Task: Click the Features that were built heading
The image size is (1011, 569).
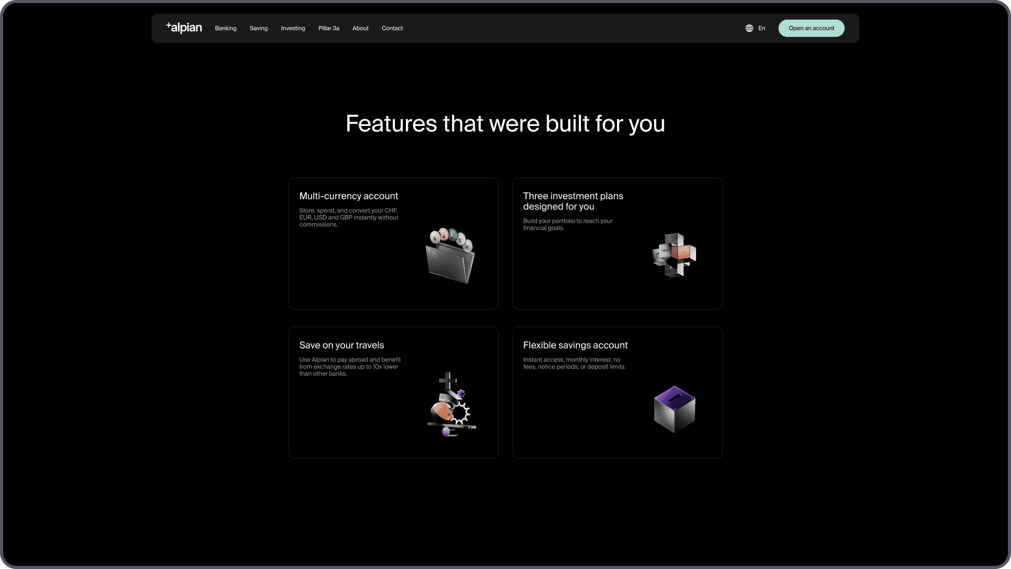Action: point(505,124)
